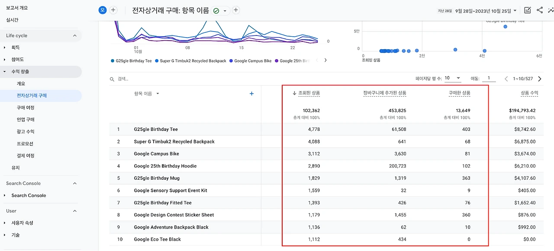Click the $8,742.60 revenue cell

point(525,129)
